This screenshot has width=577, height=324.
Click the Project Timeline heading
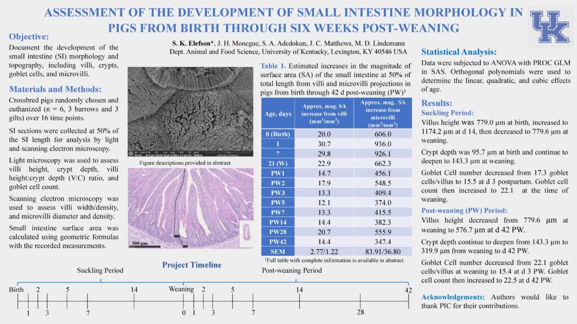click(192, 265)
